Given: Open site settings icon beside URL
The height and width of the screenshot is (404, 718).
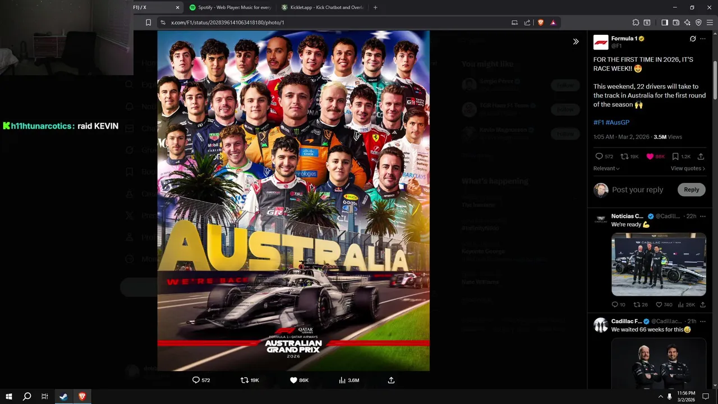Looking at the screenshot, I should 163,22.
